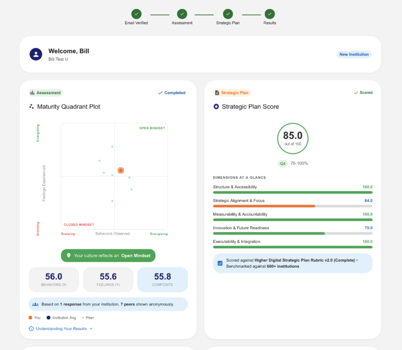Click the 56.0 Behaviors (X) score card
The height and width of the screenshot is (350, 402).
[54, 279]
